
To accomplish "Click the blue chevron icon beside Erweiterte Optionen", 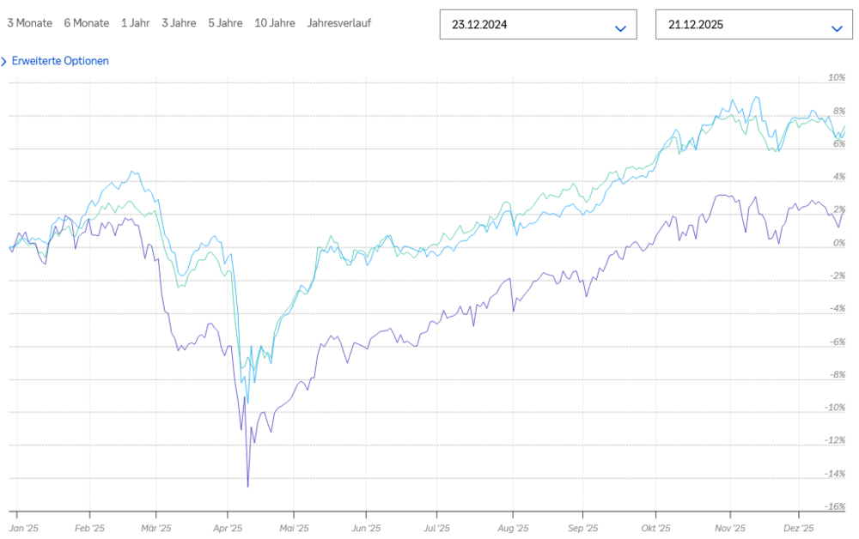I will (x=5, y=61).
